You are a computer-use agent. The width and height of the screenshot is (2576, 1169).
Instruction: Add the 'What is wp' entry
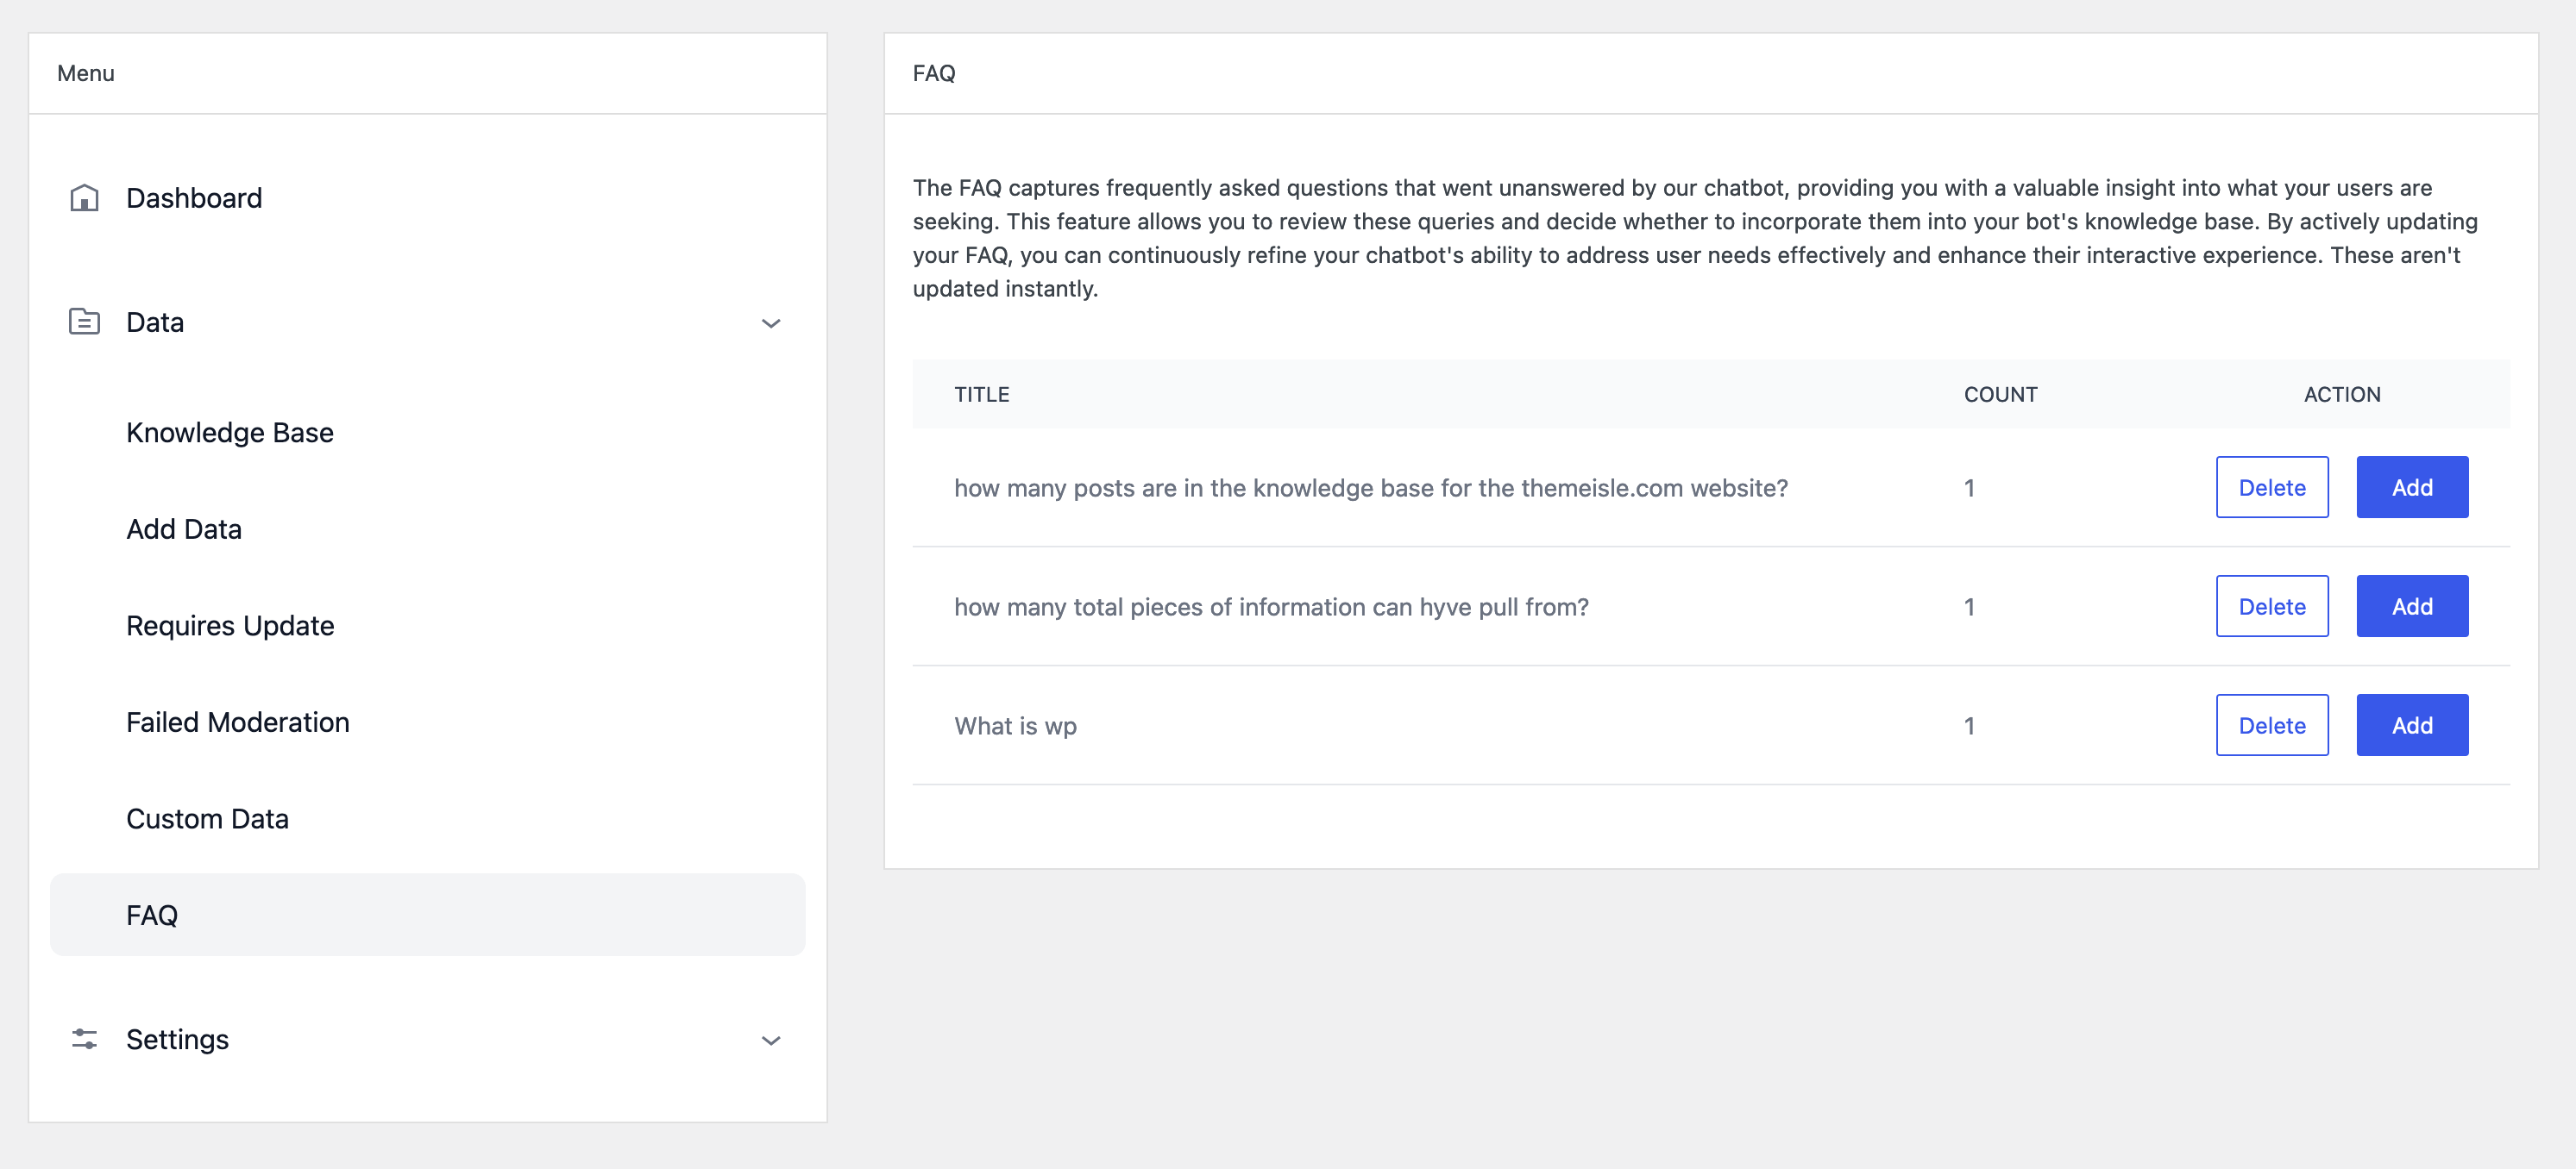[x=2411, y=725]
